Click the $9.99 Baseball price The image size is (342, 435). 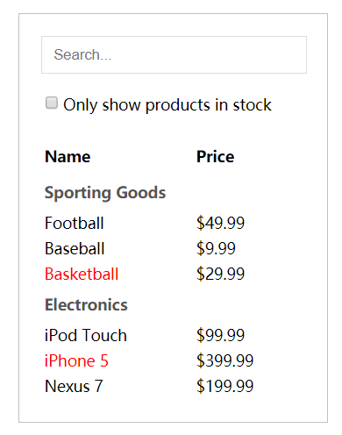[x=216, y=248]
